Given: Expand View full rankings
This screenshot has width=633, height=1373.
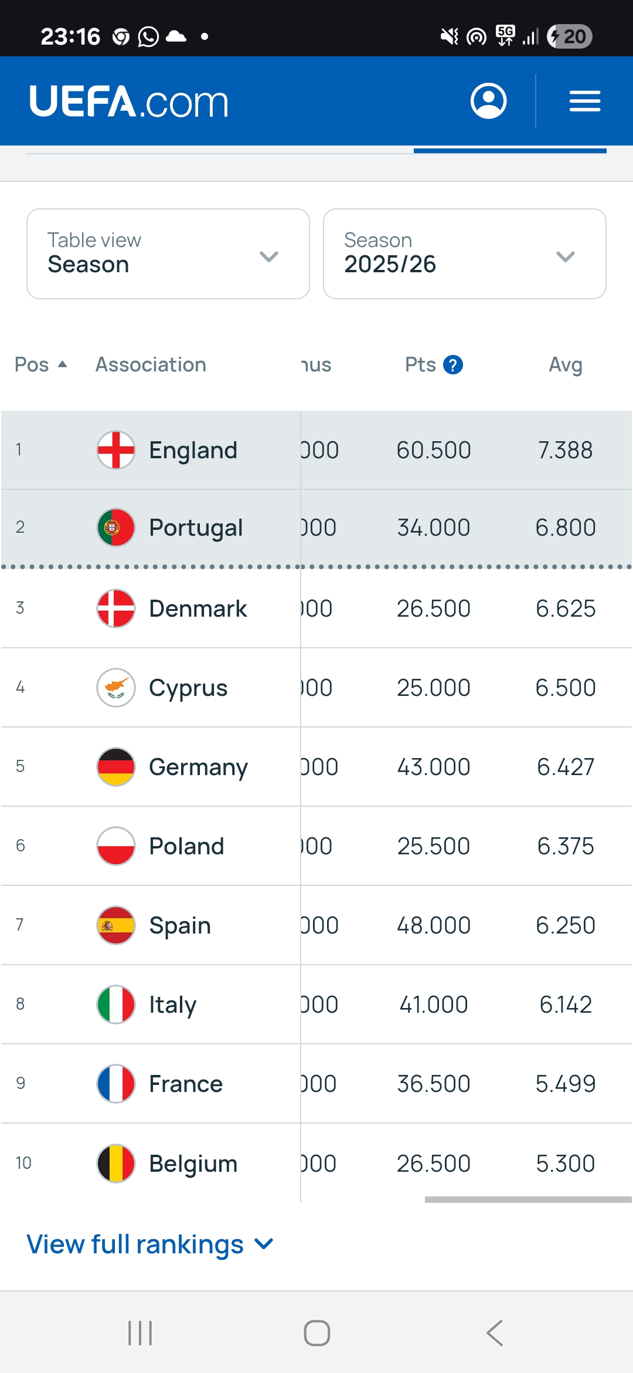Looking at the screenshot, I should click(150, 1244).
